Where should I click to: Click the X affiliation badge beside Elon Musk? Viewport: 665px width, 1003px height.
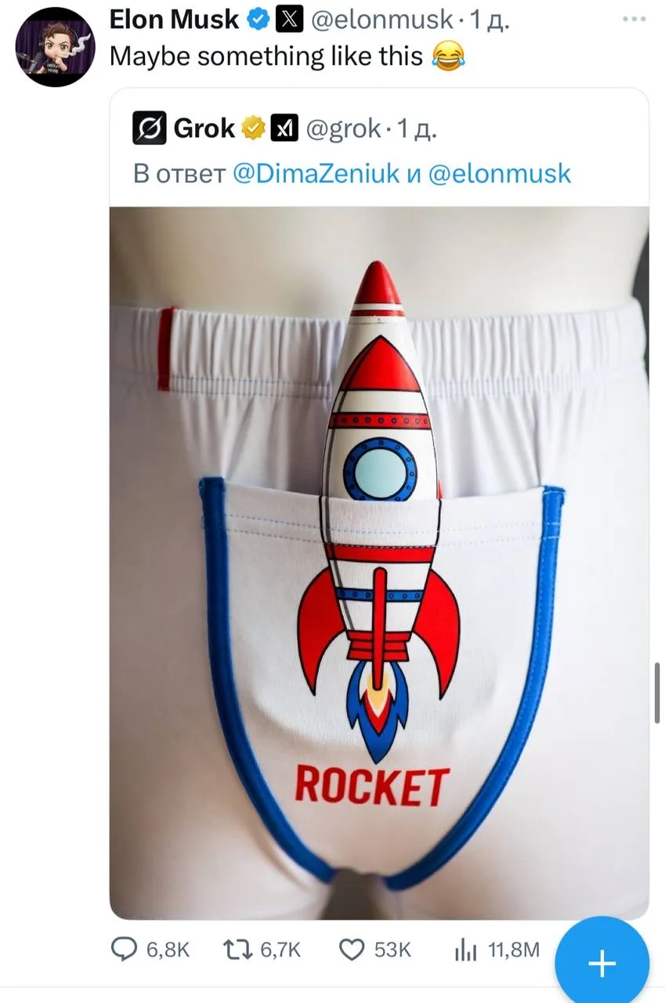[288, 20]
